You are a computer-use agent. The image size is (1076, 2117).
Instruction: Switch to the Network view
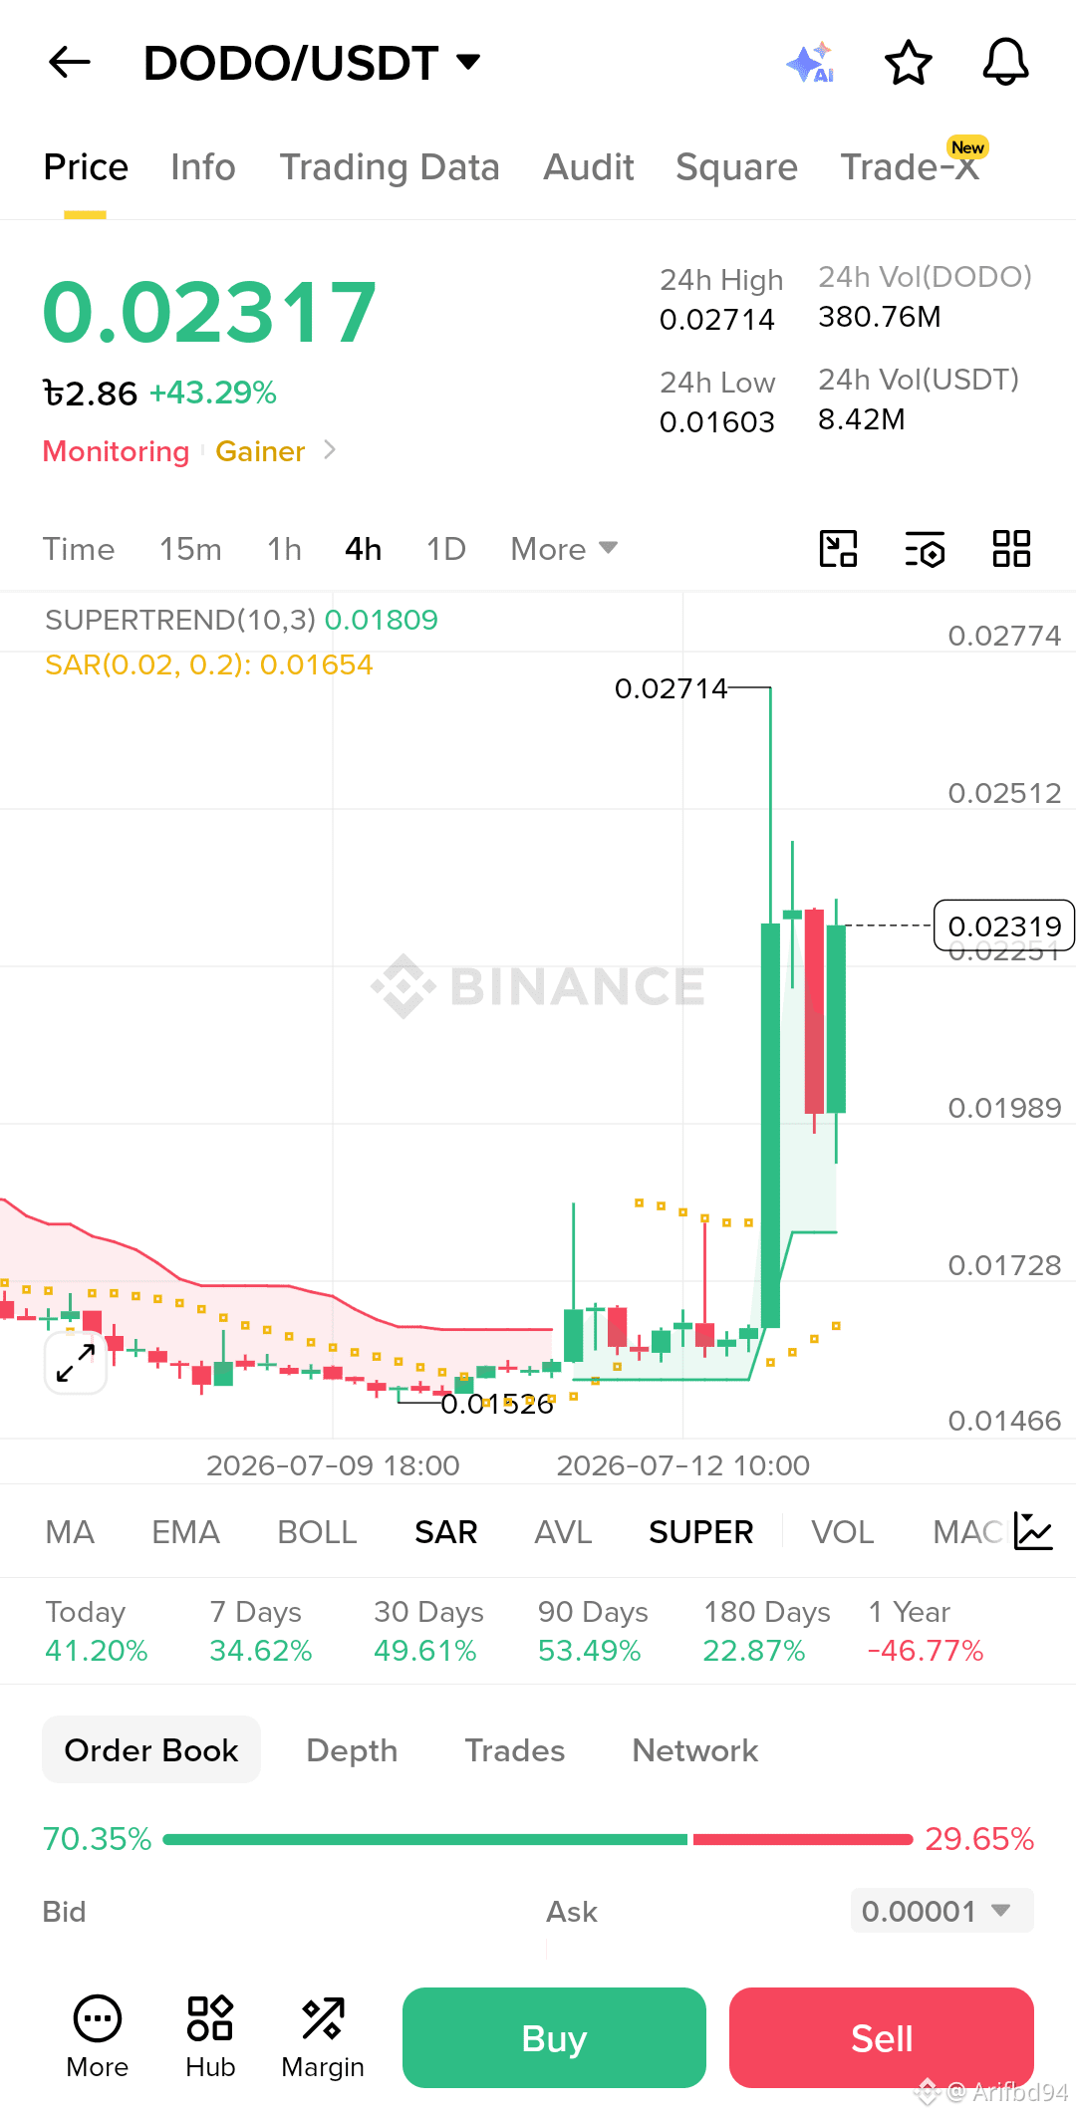(695, 1750)
